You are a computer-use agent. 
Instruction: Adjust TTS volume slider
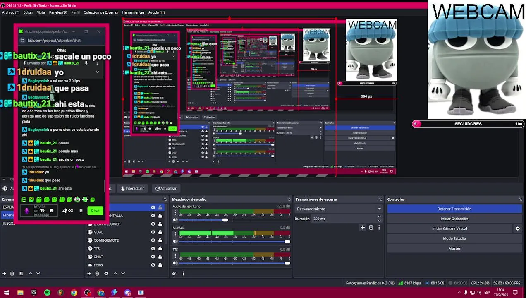click(x=287, y=263)
